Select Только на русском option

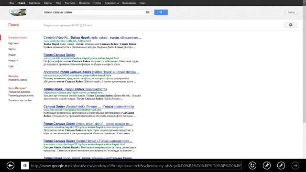point(19,92)
